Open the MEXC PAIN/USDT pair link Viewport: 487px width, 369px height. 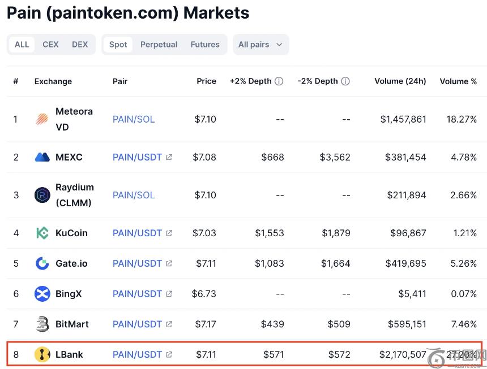point(137,157)
